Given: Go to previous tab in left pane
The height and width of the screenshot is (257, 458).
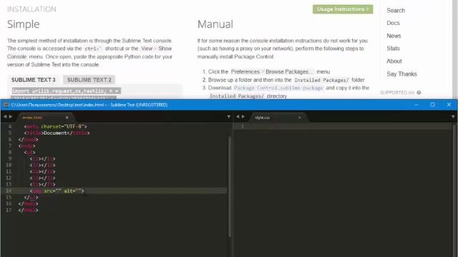Looking at the screenshot, I should (x=5, y=116).
